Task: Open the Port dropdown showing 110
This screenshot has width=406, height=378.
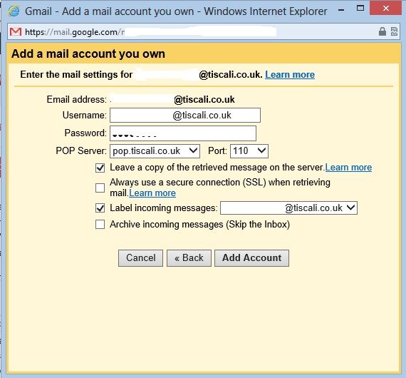Action: point(249,151)
